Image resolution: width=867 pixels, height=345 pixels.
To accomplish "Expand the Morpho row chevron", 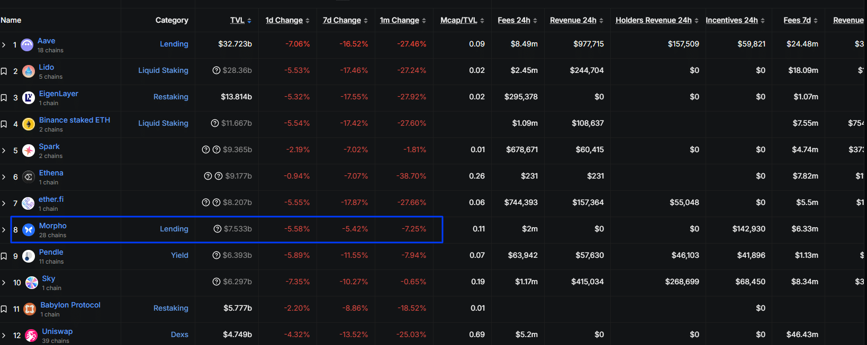I will click(x=4, y=230).
